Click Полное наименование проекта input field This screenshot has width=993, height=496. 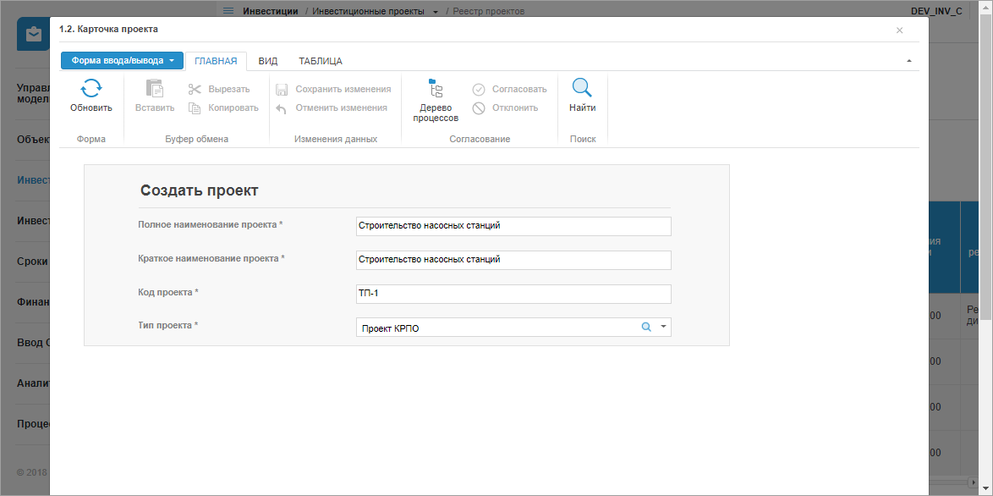tap(513, 226)
